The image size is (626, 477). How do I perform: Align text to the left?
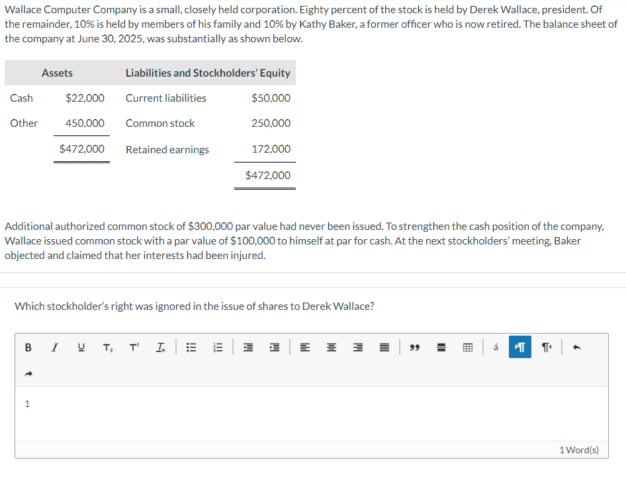(305, 347)
